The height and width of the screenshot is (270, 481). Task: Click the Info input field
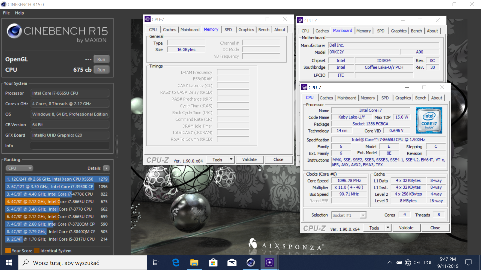70,145
